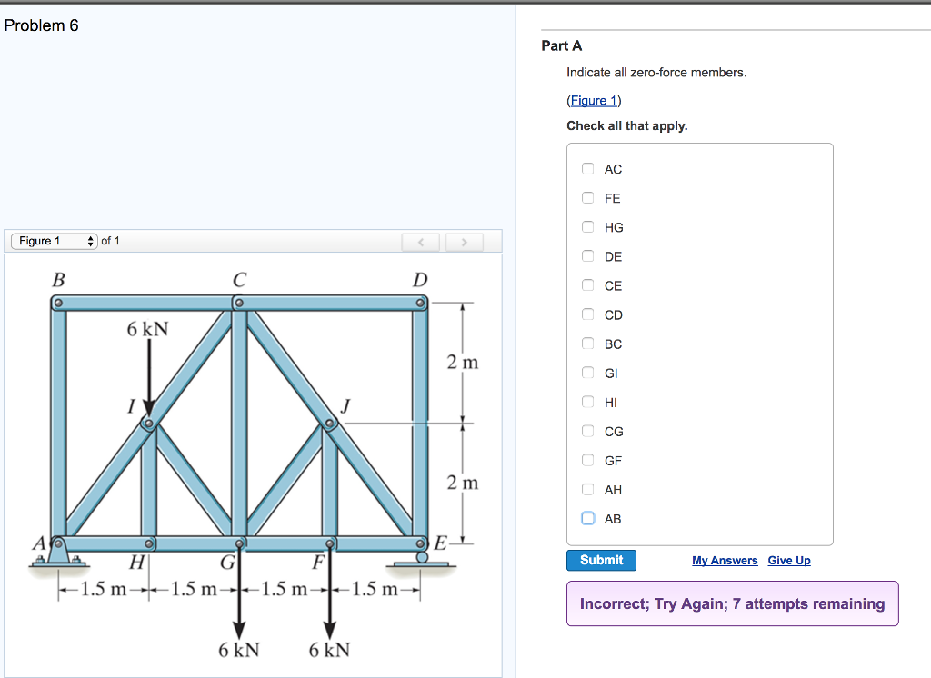Click the next figure arrow button

click(464, 242)
